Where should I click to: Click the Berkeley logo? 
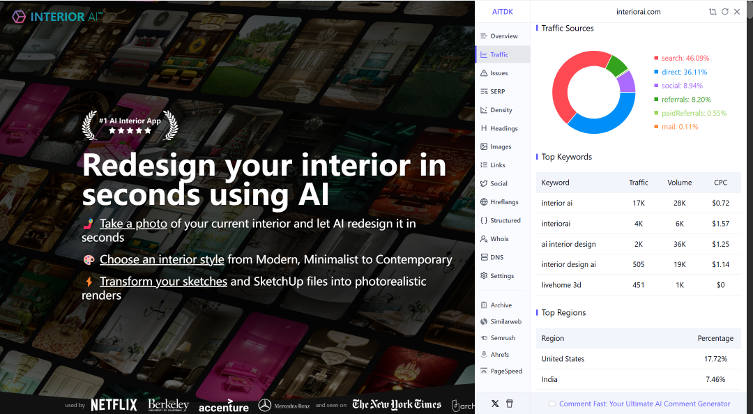[x=168, y=405]
